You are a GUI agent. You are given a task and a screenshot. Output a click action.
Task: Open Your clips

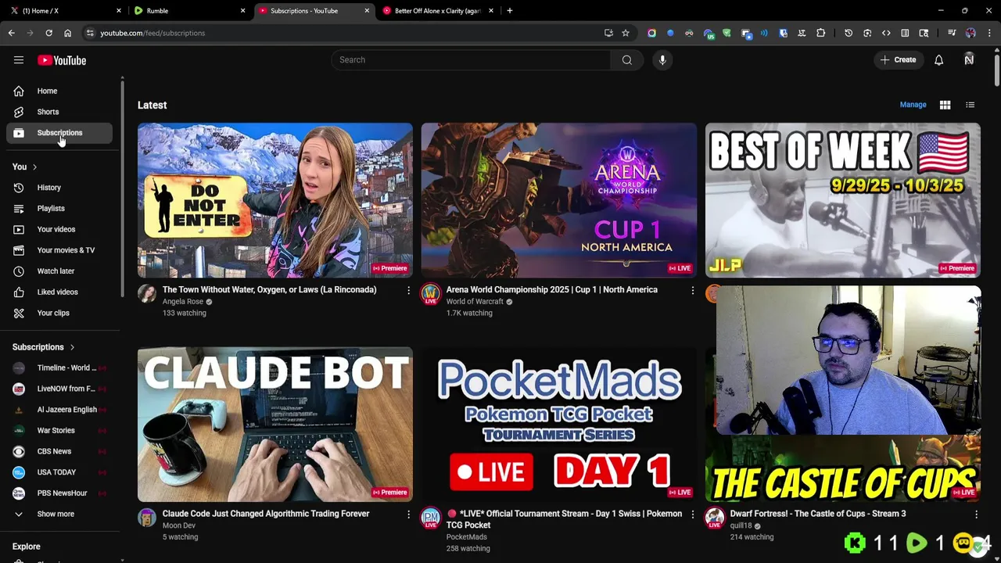tap(59, 313)
